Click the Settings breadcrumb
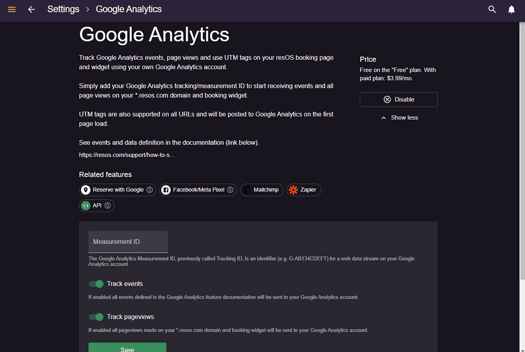The width and height of the screenshot is (525, 352). tap(63, 9)
